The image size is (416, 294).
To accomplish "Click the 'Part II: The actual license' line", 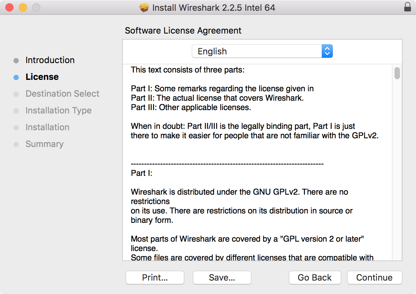I will [x=217, y=98].
